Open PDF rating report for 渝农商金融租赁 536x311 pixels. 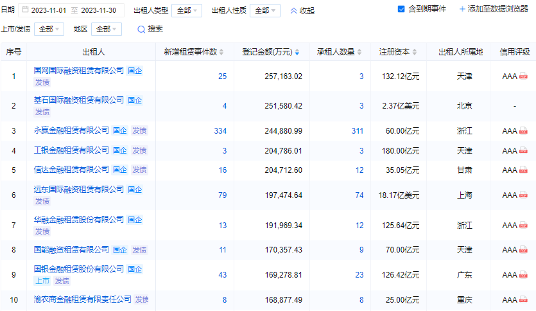pyautogui.click(x=523, y=299)
